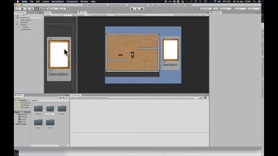Viewport: 278px width, 156px height.
Task: Search the Project panel by label icon
Action: pos(64,97)
